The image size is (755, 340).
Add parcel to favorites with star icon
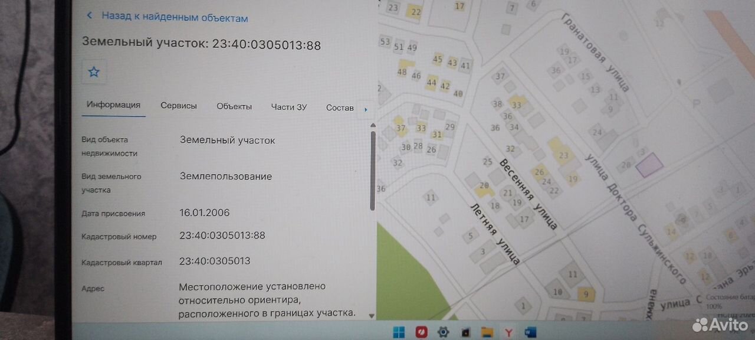tap(94, 72)
